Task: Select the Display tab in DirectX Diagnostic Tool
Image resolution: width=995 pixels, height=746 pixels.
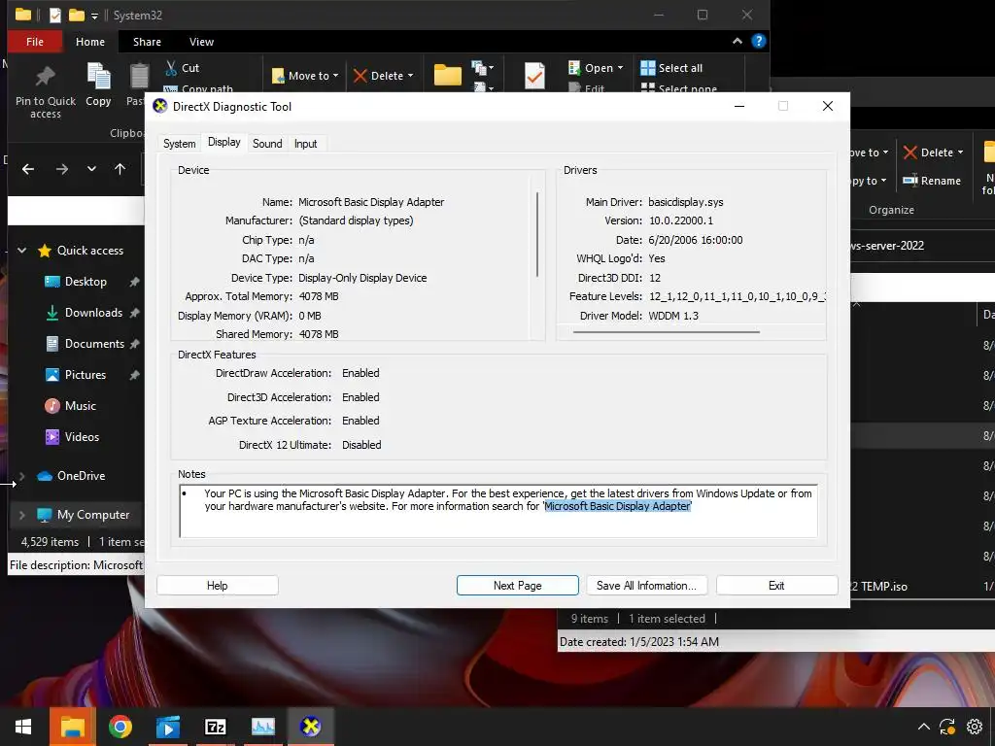Action: pyautogui.click(x=224, y=142)
